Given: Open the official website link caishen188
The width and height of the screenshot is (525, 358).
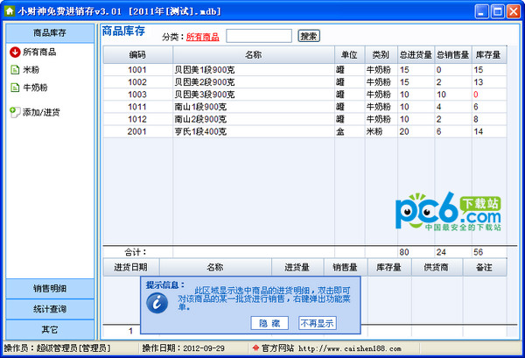Looking at the screenshot, I should 349,348.
